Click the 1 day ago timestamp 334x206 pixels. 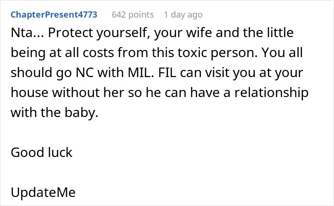click(183, 15)
